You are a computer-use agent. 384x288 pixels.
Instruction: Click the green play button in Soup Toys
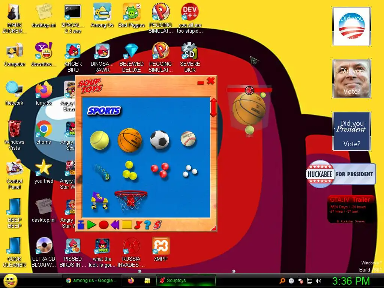tap(91, 225)
